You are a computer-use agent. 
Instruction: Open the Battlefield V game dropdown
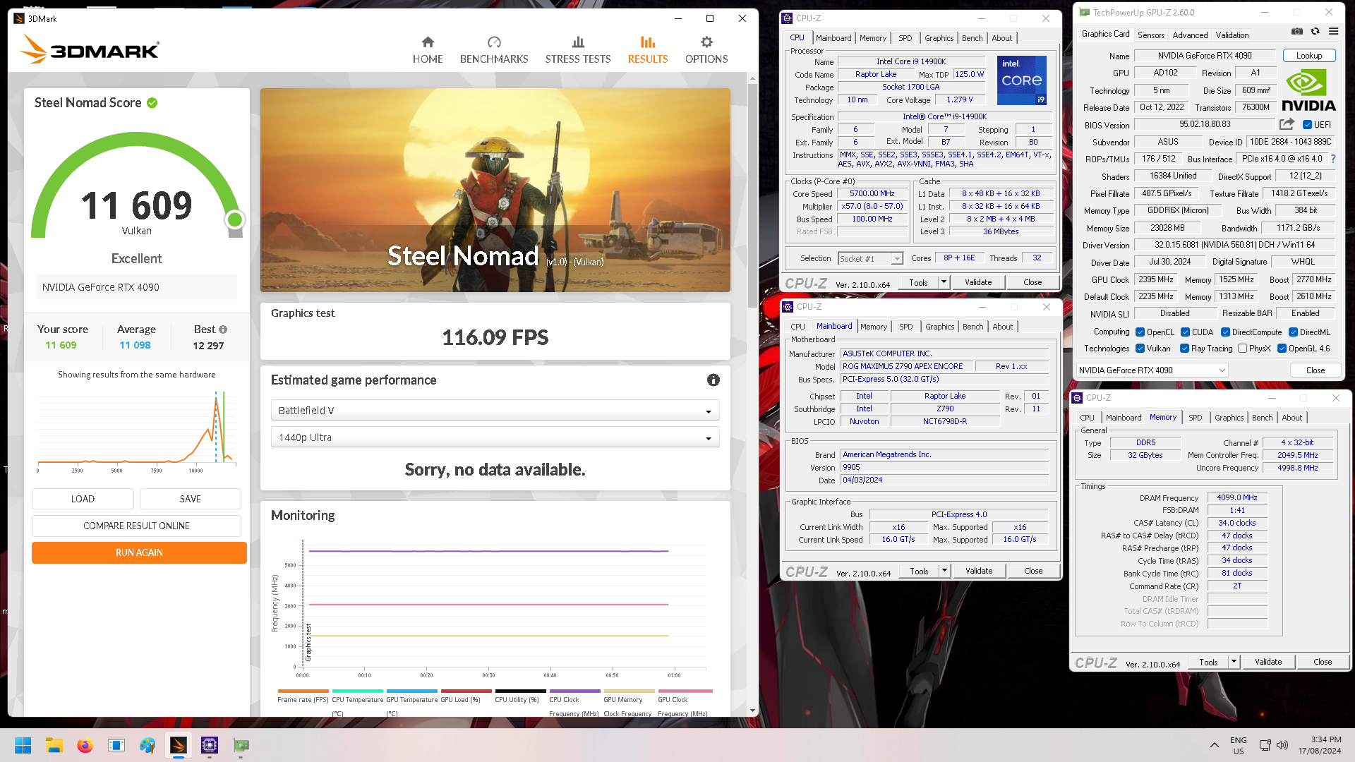(x=495, y=411)
